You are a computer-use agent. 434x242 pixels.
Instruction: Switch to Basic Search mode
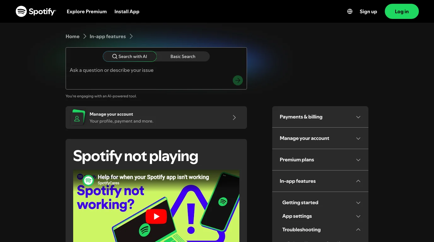tap(183, 56)
